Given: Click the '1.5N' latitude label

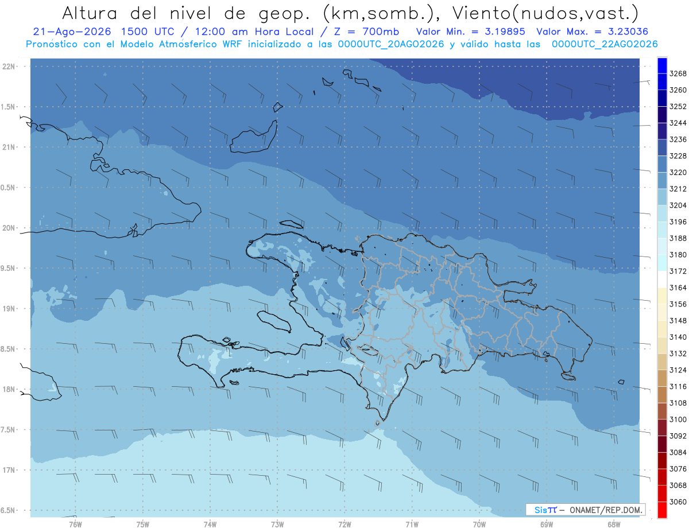Looking at the screenshot, I should 9,107.
